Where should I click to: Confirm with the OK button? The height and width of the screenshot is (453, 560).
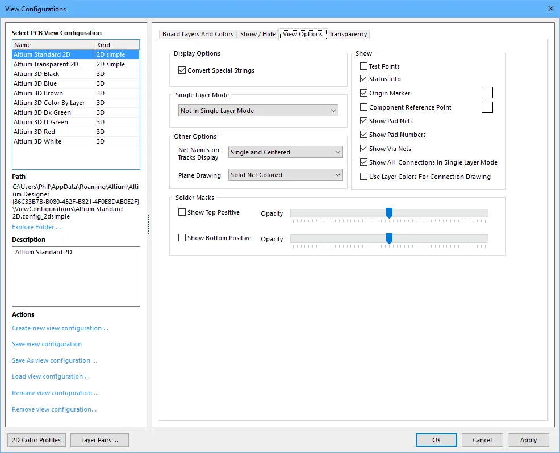click(x=436, y=440)
